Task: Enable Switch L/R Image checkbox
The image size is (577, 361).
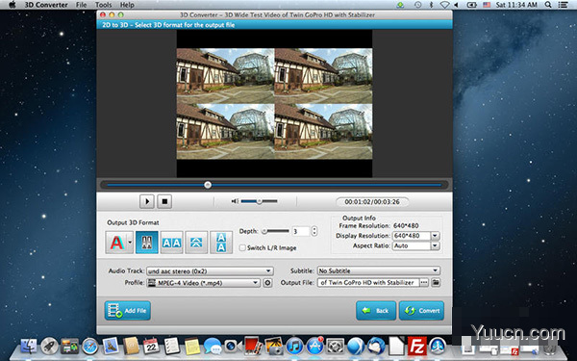Action: 242,248
